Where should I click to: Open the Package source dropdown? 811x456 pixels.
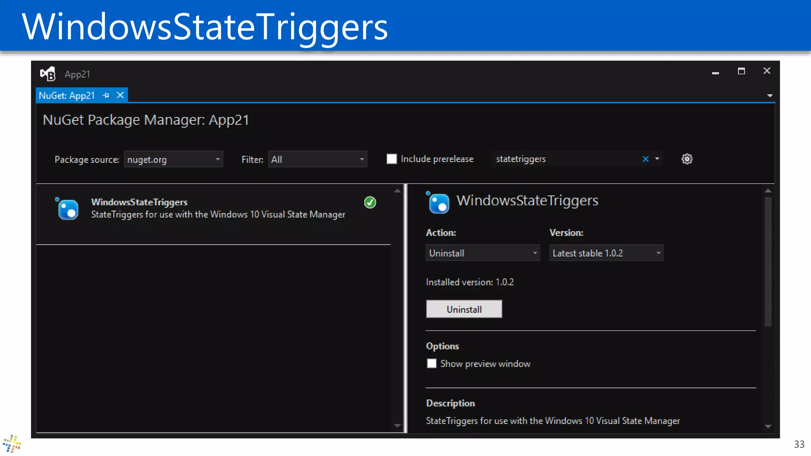coord(173,159)
